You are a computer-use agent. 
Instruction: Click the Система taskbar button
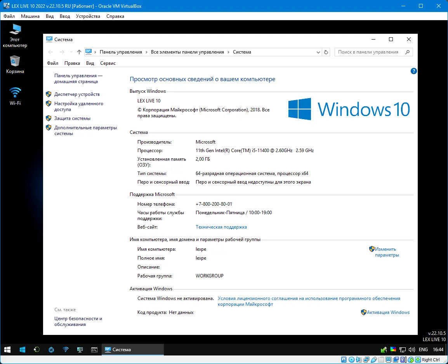tap(132, 349)
